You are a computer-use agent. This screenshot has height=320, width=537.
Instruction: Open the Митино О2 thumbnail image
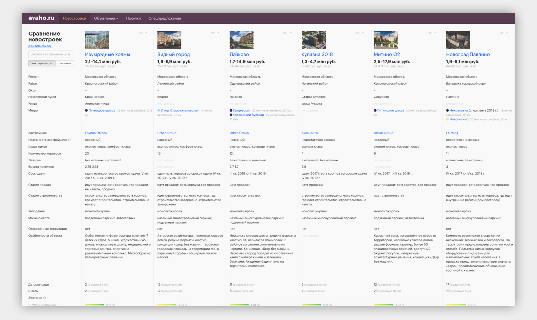tap(386, 40)
